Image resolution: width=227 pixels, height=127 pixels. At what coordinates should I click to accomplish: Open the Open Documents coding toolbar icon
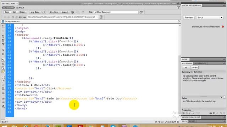pos(3,27)
